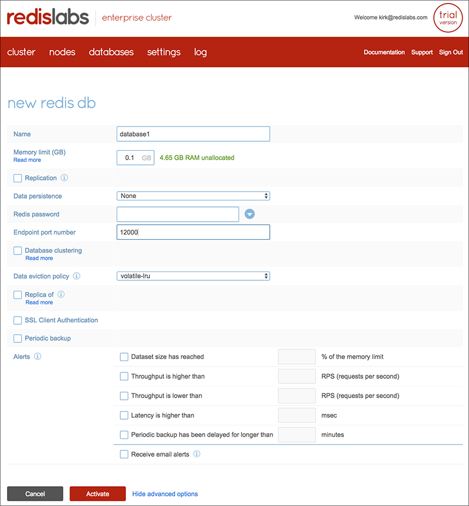Image resolution: width=469 pixels, height=506 pixels.
Task: Enable the Replication checkbox
Action: click(18, 178)
